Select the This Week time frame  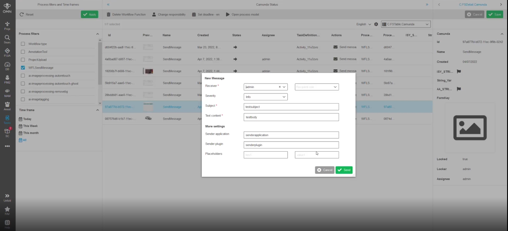(x=30, y=126)
